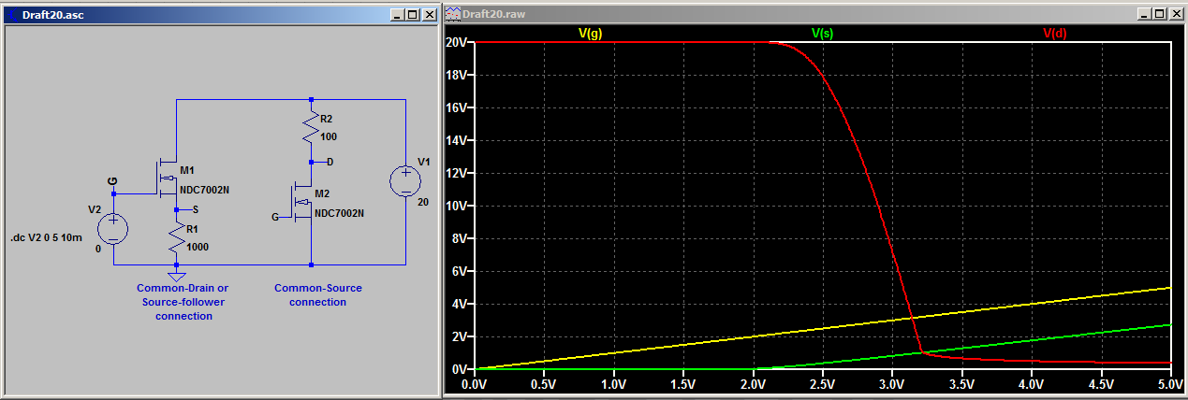The image size is (1188, 400).
Task: Click the M2 reference designator
Action: click(322, 193)
